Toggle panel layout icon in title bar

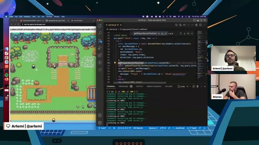(198, 20)
